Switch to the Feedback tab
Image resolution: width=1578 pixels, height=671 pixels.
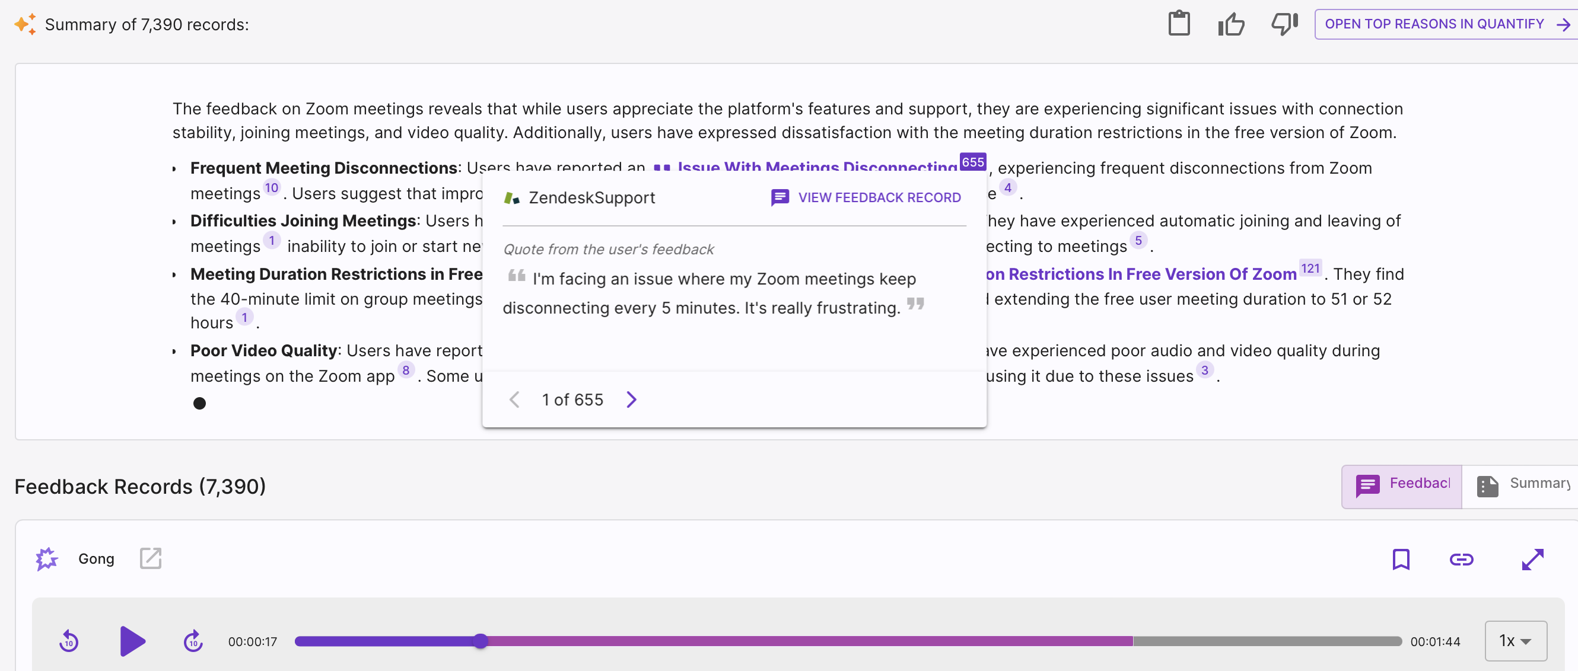point(1402,486)
